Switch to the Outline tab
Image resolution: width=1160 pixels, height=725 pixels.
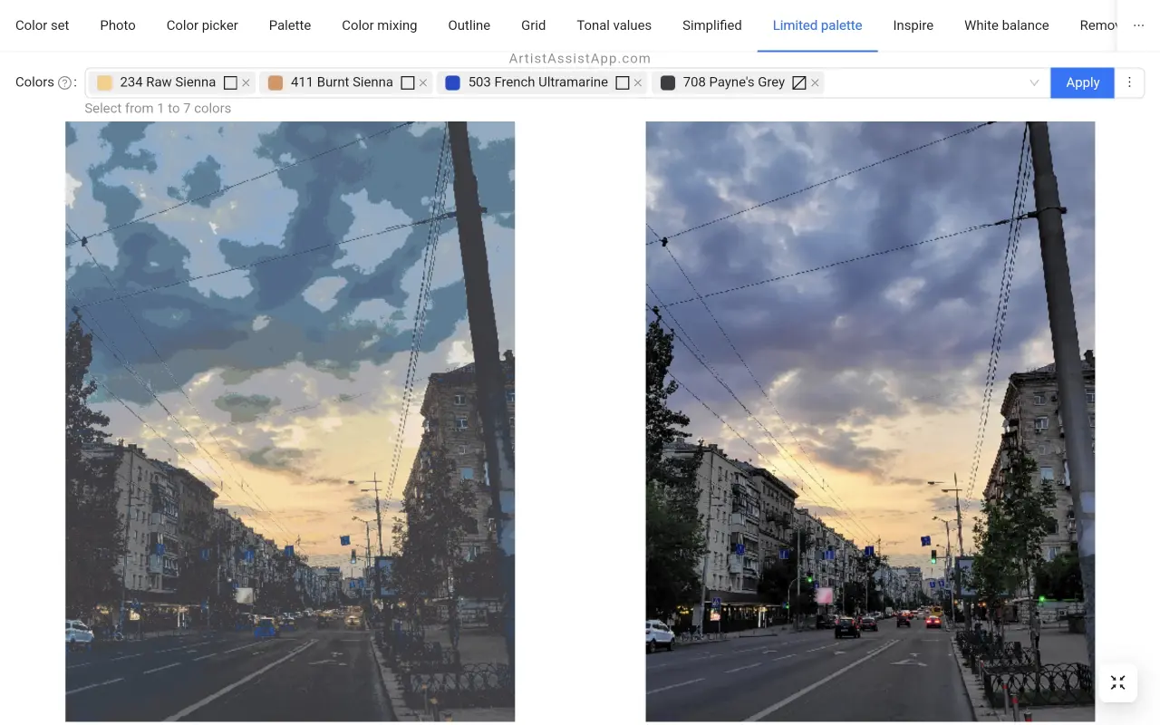[469, 25]
